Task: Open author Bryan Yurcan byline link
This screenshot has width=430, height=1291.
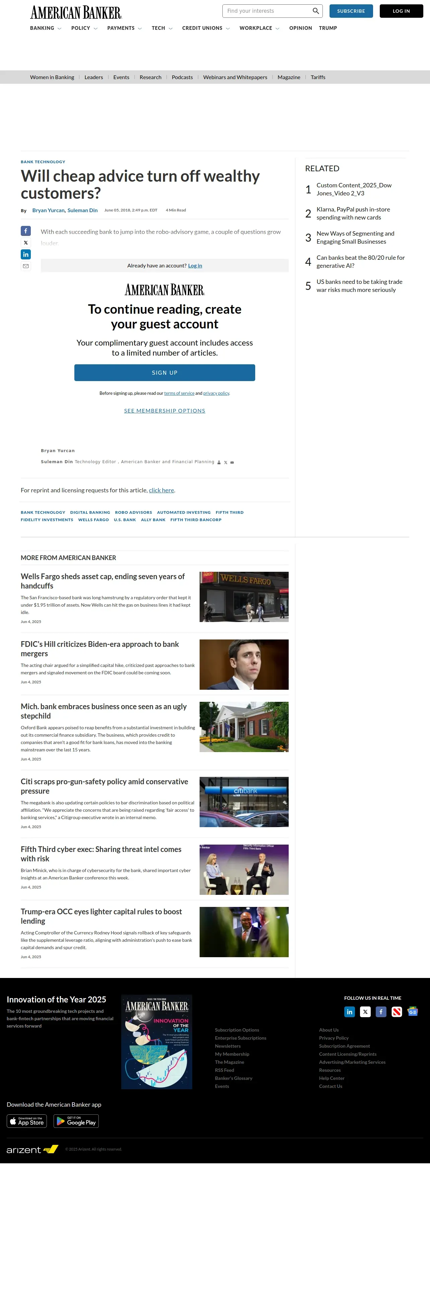Action: coord(48,210)
